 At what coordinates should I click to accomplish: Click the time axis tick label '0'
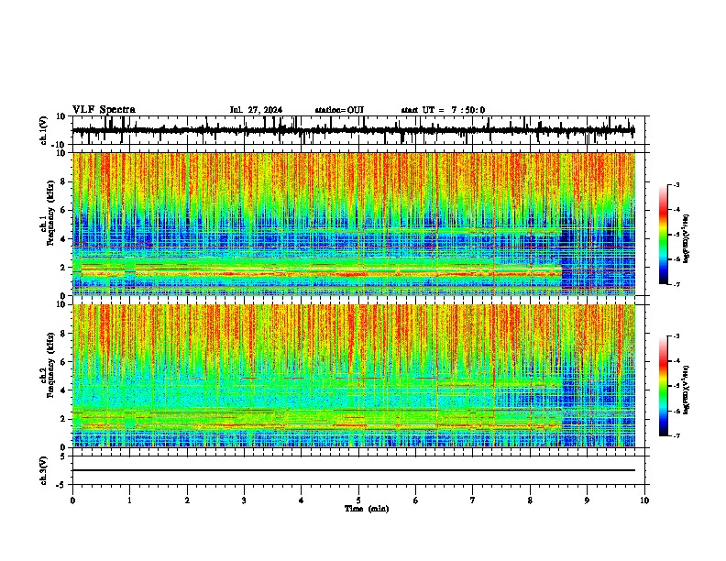(x=72, y=500)
